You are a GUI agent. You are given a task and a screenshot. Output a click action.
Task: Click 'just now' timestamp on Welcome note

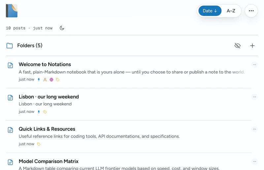coord(26,79)
